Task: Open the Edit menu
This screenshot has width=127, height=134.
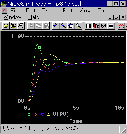Action: click(31, 11)
